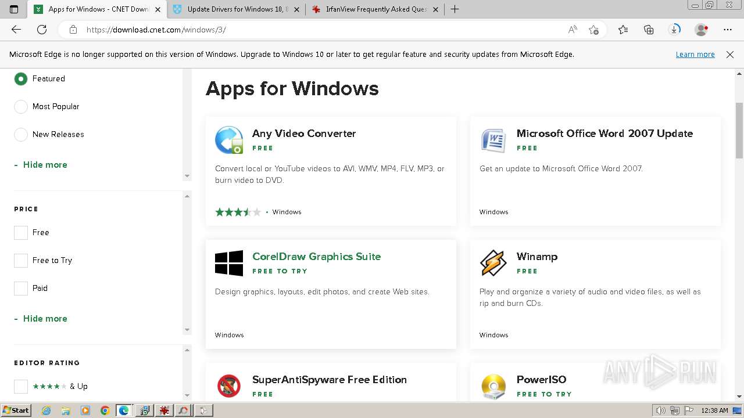Open the Any Video Converter title link
This screenshot has height=418, width=744.
[x=304, y=134]
